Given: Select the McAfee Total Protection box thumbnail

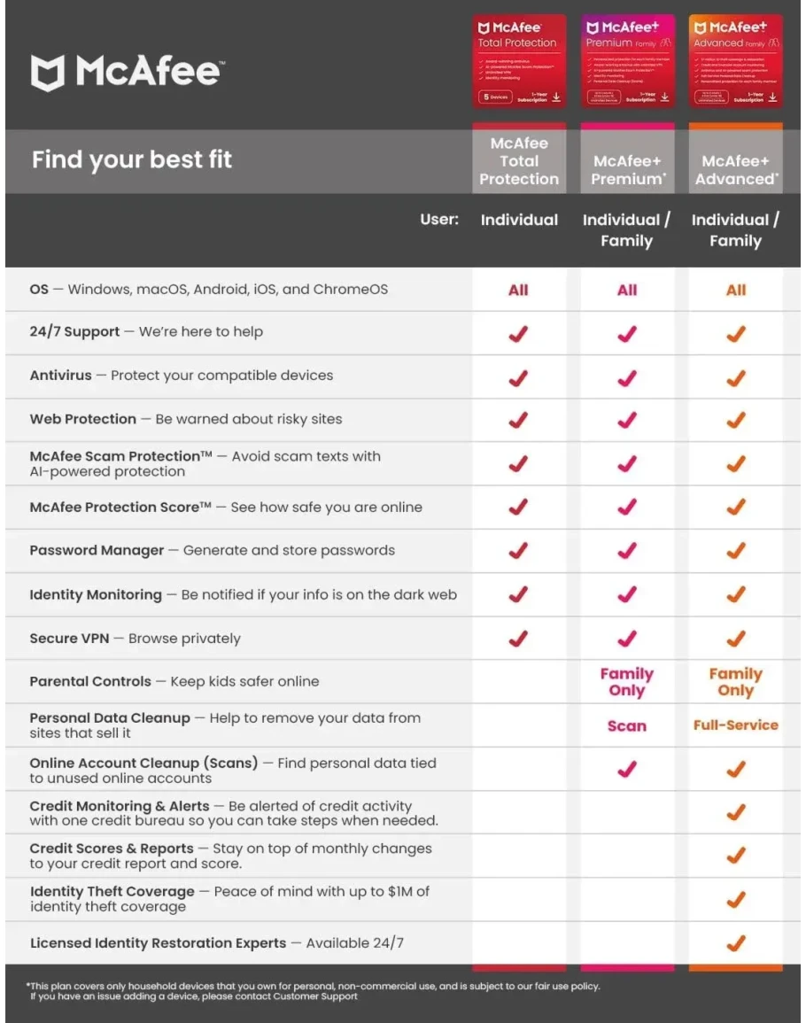Looking at the screenshot, I should click(x=519, y=62).
